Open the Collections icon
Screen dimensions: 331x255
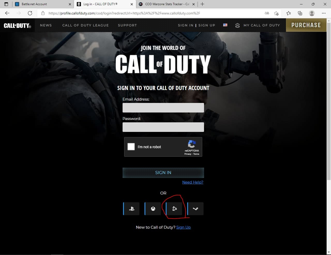pos(300,13)
